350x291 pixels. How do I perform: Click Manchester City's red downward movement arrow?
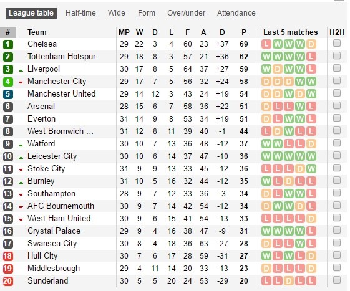21,83
